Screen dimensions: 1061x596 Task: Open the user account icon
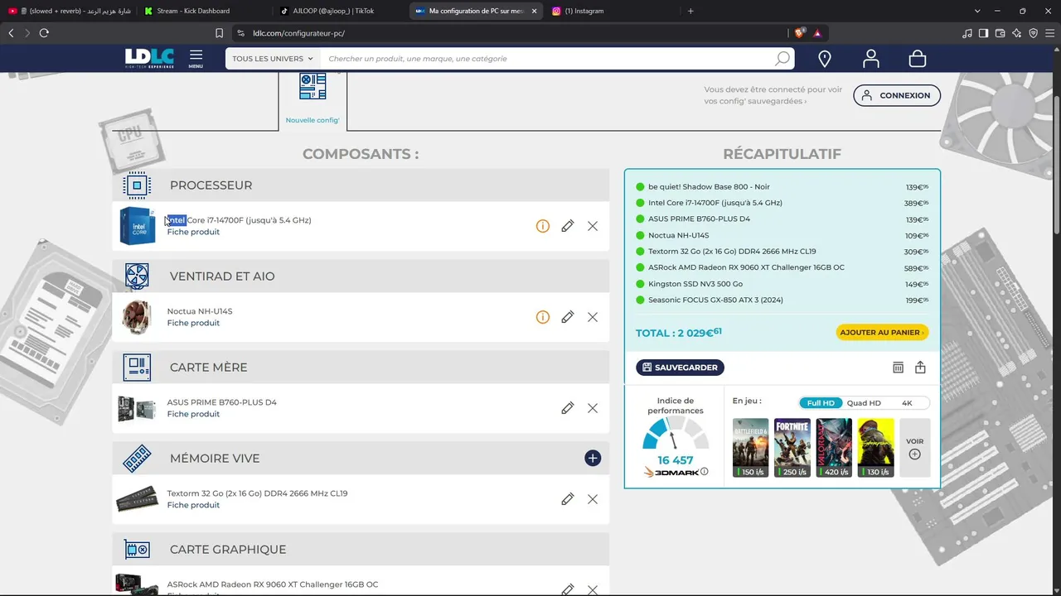tap(870, 59)
